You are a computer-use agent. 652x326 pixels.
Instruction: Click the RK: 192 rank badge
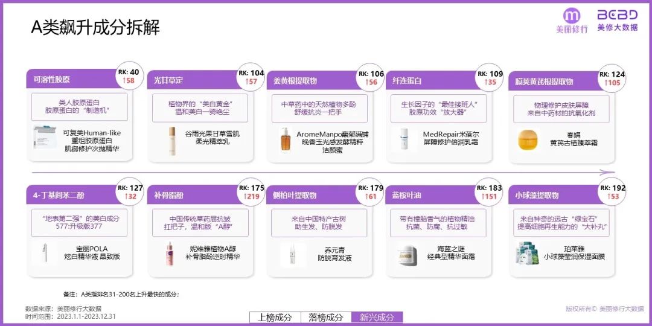[x=612, y=192]
